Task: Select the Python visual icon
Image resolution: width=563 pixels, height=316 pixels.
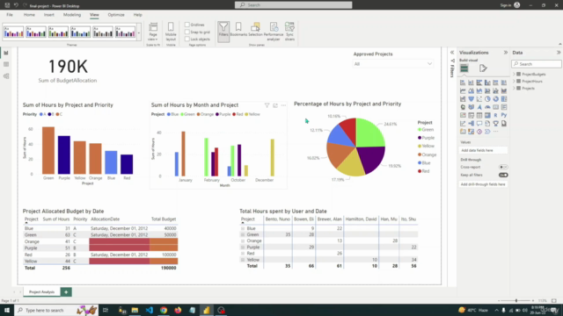Action: [x=504, y=115]
